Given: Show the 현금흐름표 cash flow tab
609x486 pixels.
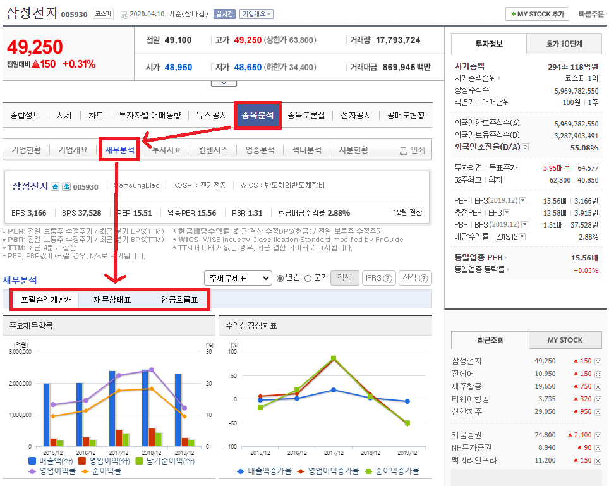Looking at the screenshot, I should point(179,300).
